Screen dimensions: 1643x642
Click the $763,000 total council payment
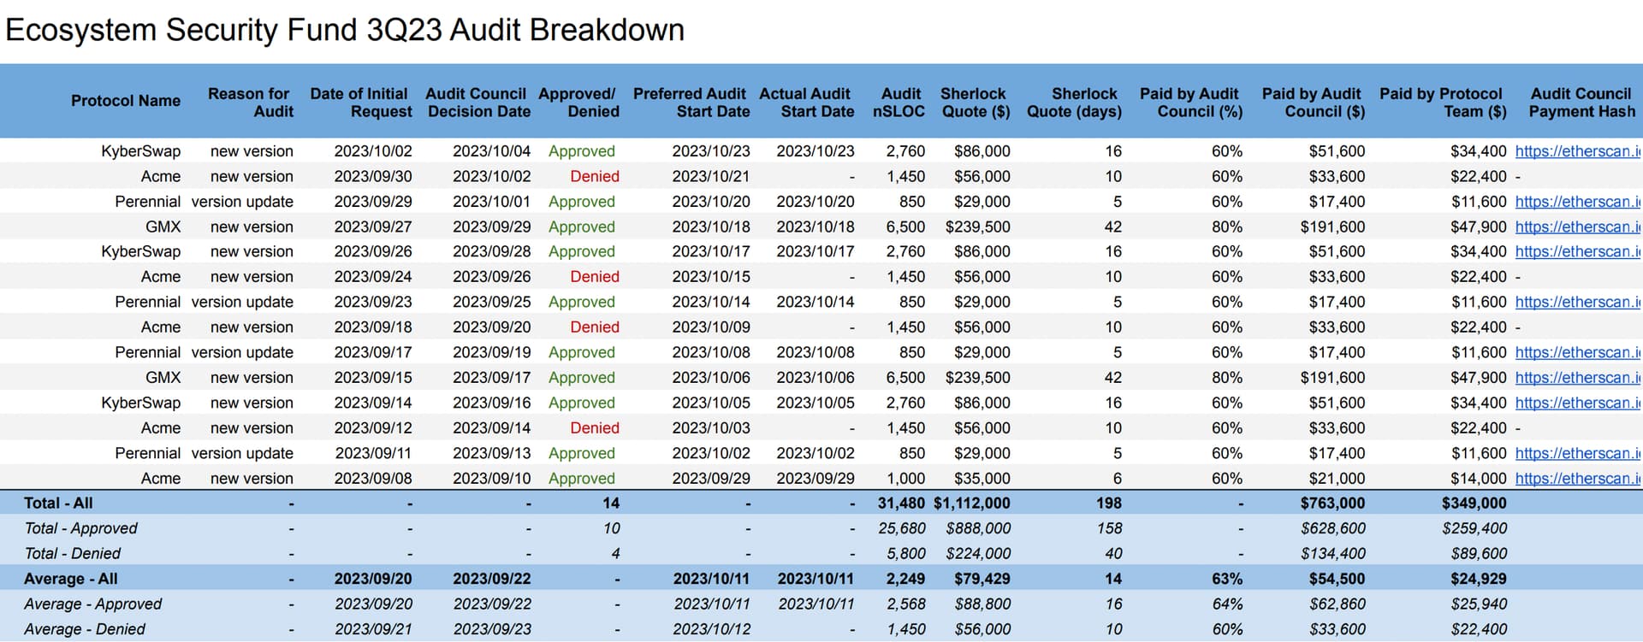coord(1332,504)
